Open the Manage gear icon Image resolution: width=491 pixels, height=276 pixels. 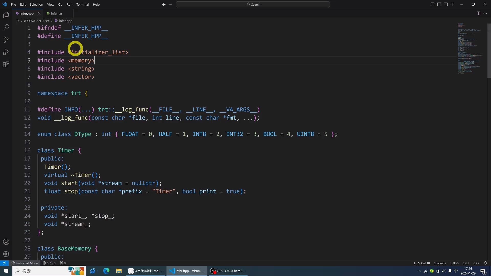[x=6, y=254]
